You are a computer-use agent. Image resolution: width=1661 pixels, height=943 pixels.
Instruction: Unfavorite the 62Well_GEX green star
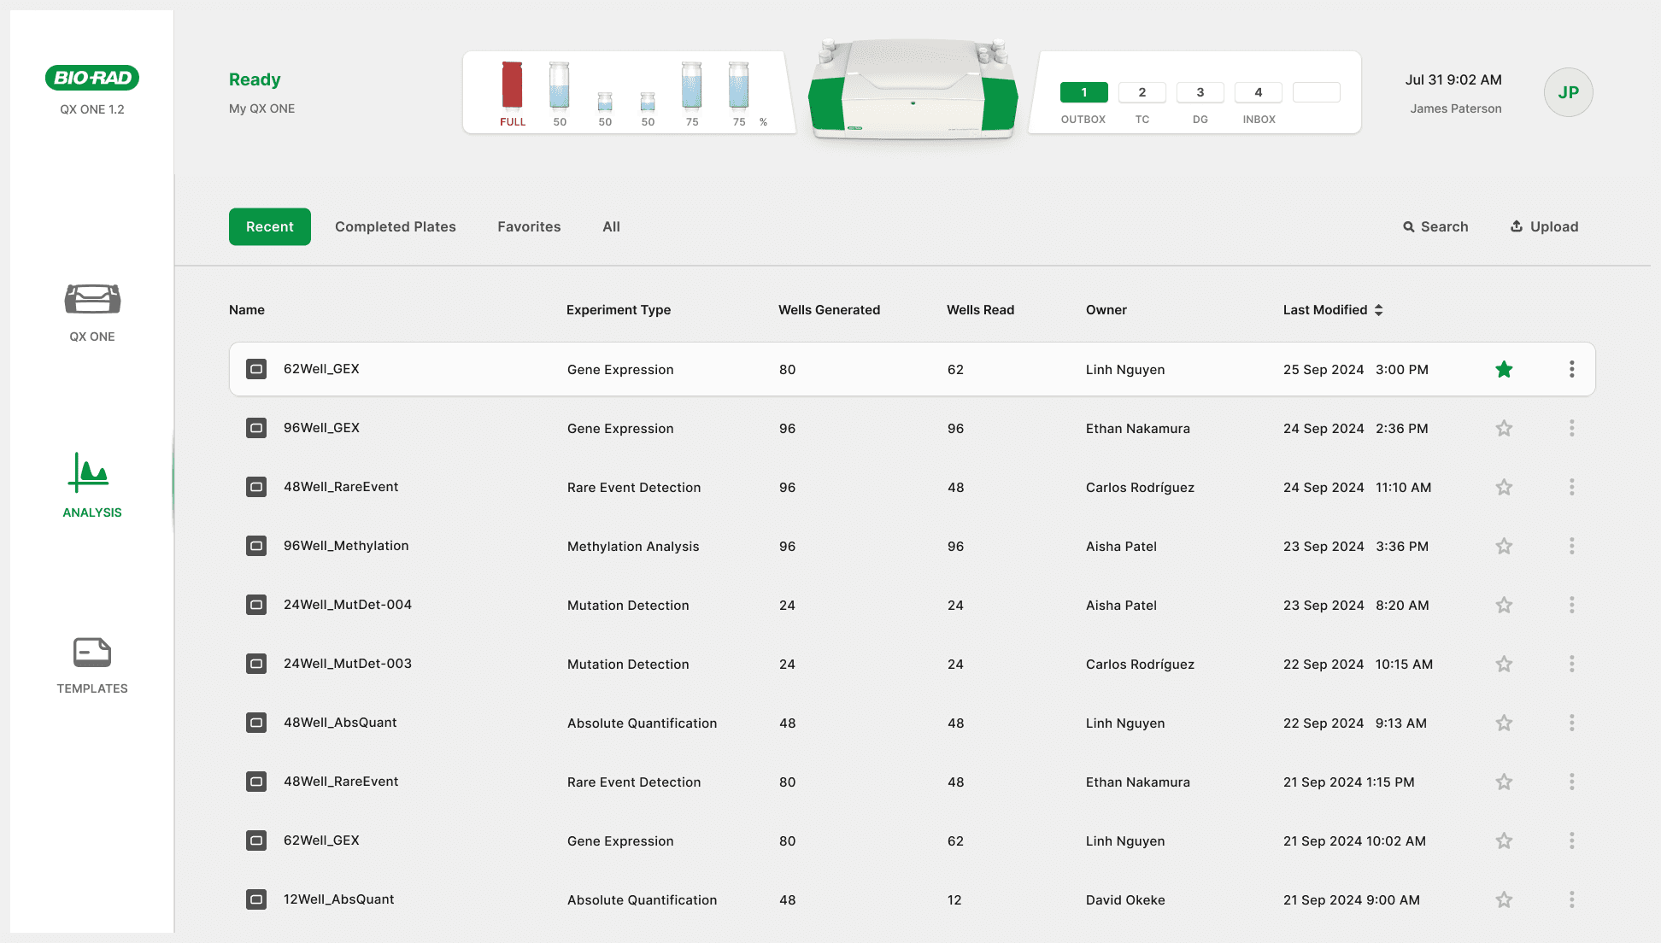1504,369
